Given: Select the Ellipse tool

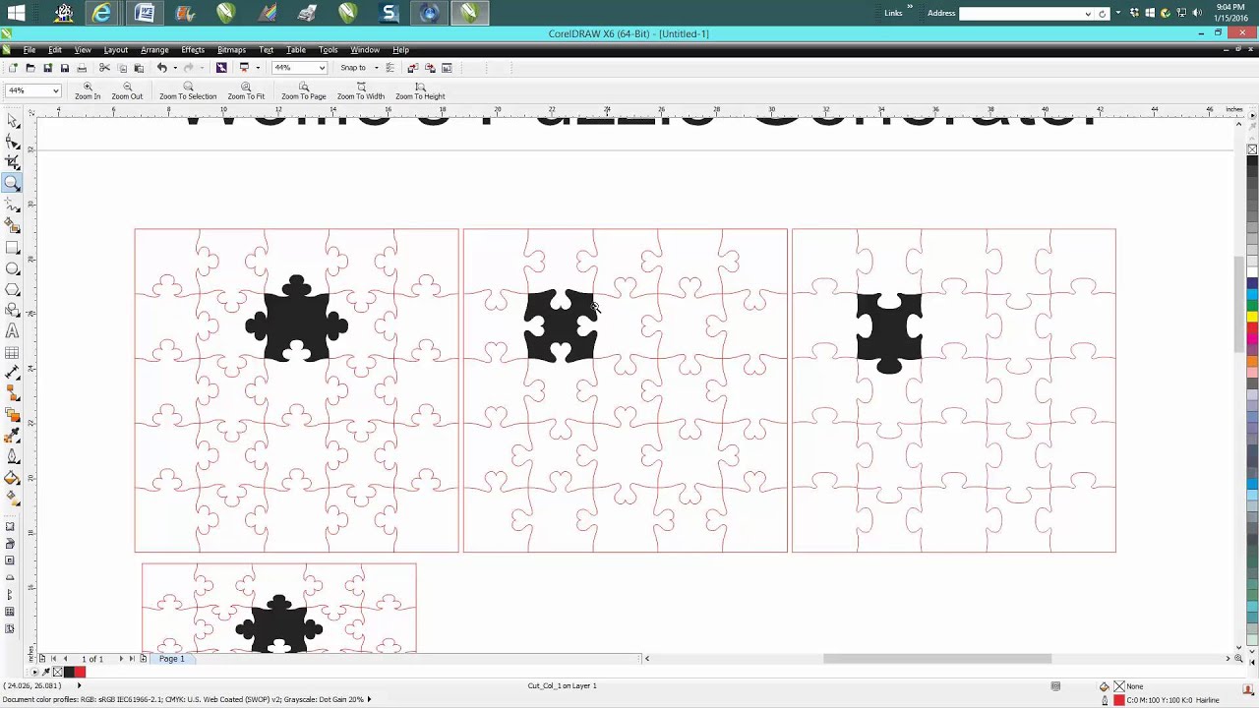Looking at the screenshot, I should 12,268.
